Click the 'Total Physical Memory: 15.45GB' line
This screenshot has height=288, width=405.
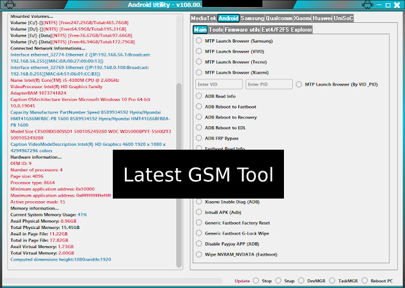click(45, 228)
